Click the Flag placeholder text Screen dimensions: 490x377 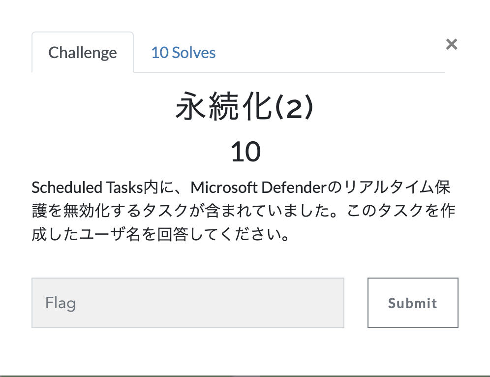pos(61,303)
